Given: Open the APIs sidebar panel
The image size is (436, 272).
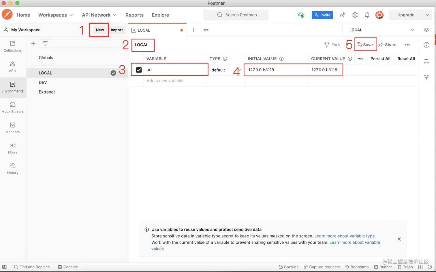Looking at the screenshot, I should pos(13,67).
